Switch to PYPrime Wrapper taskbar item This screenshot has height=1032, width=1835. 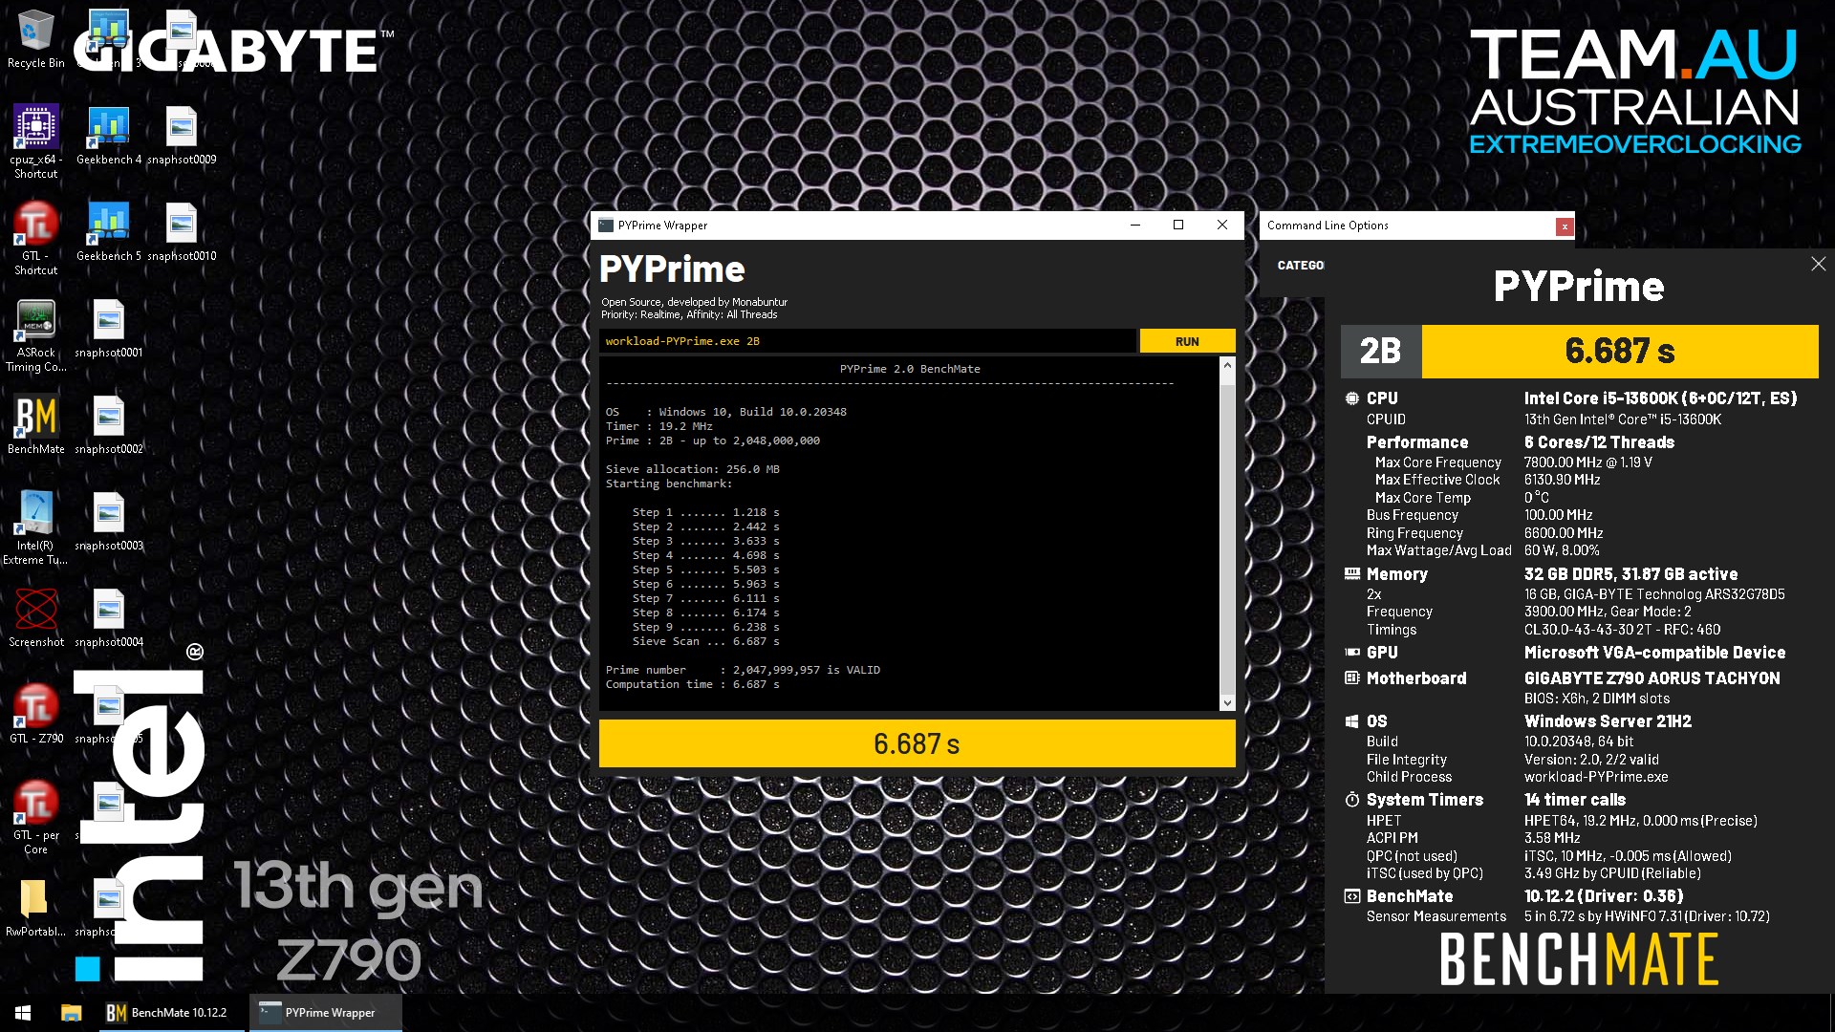click(325, 1013)
